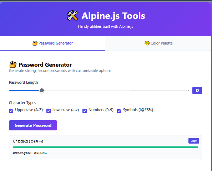Click the Character Types label
Viewport: 212px width, 171px height.
(22, 103)
